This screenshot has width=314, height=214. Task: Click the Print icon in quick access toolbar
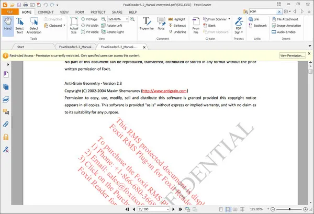(x=26, y=5)
